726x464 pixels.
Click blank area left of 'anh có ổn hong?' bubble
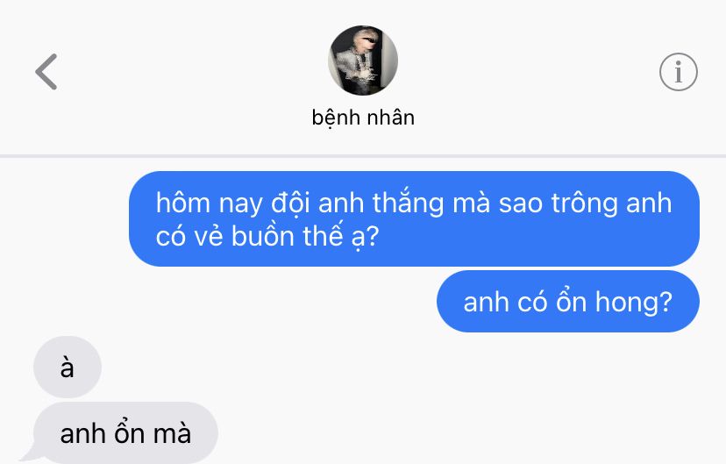tap(231, 302)
